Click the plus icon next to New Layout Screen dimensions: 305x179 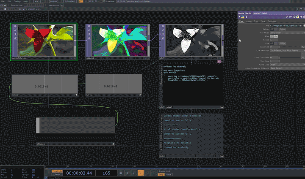point(62,5)
